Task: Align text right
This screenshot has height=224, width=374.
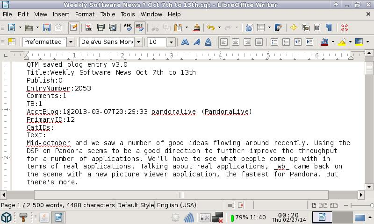Action: (x=247, y=42)
